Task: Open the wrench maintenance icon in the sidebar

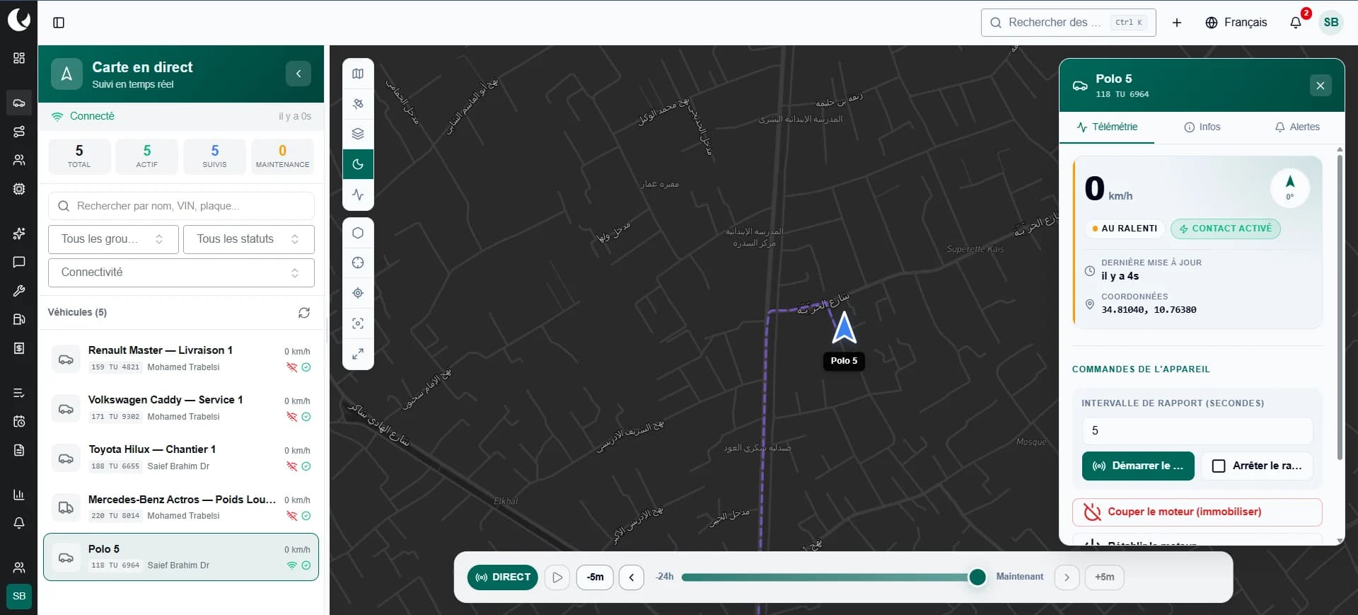Action: [19, 291]
